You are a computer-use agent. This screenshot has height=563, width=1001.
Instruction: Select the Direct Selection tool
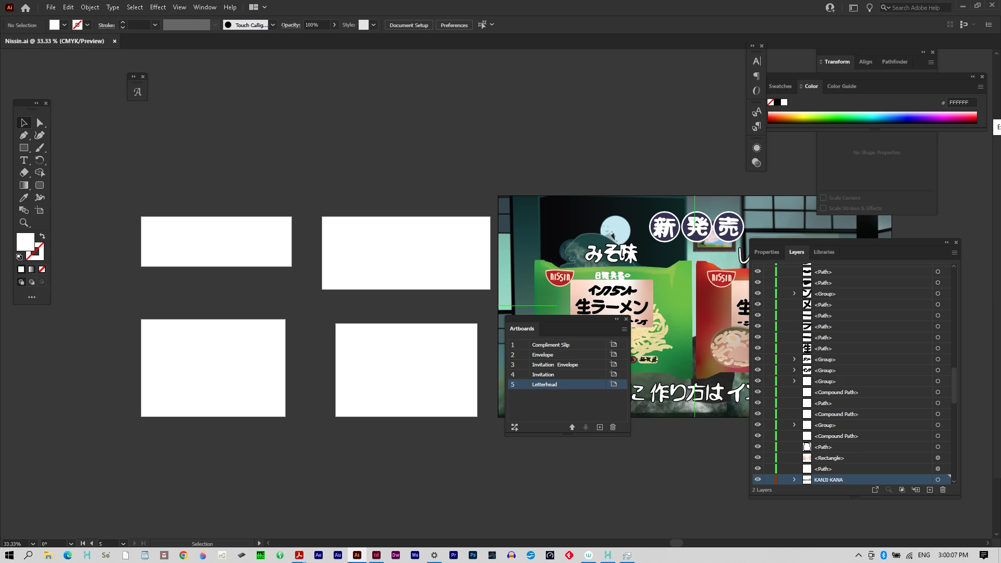coord(40,123)
